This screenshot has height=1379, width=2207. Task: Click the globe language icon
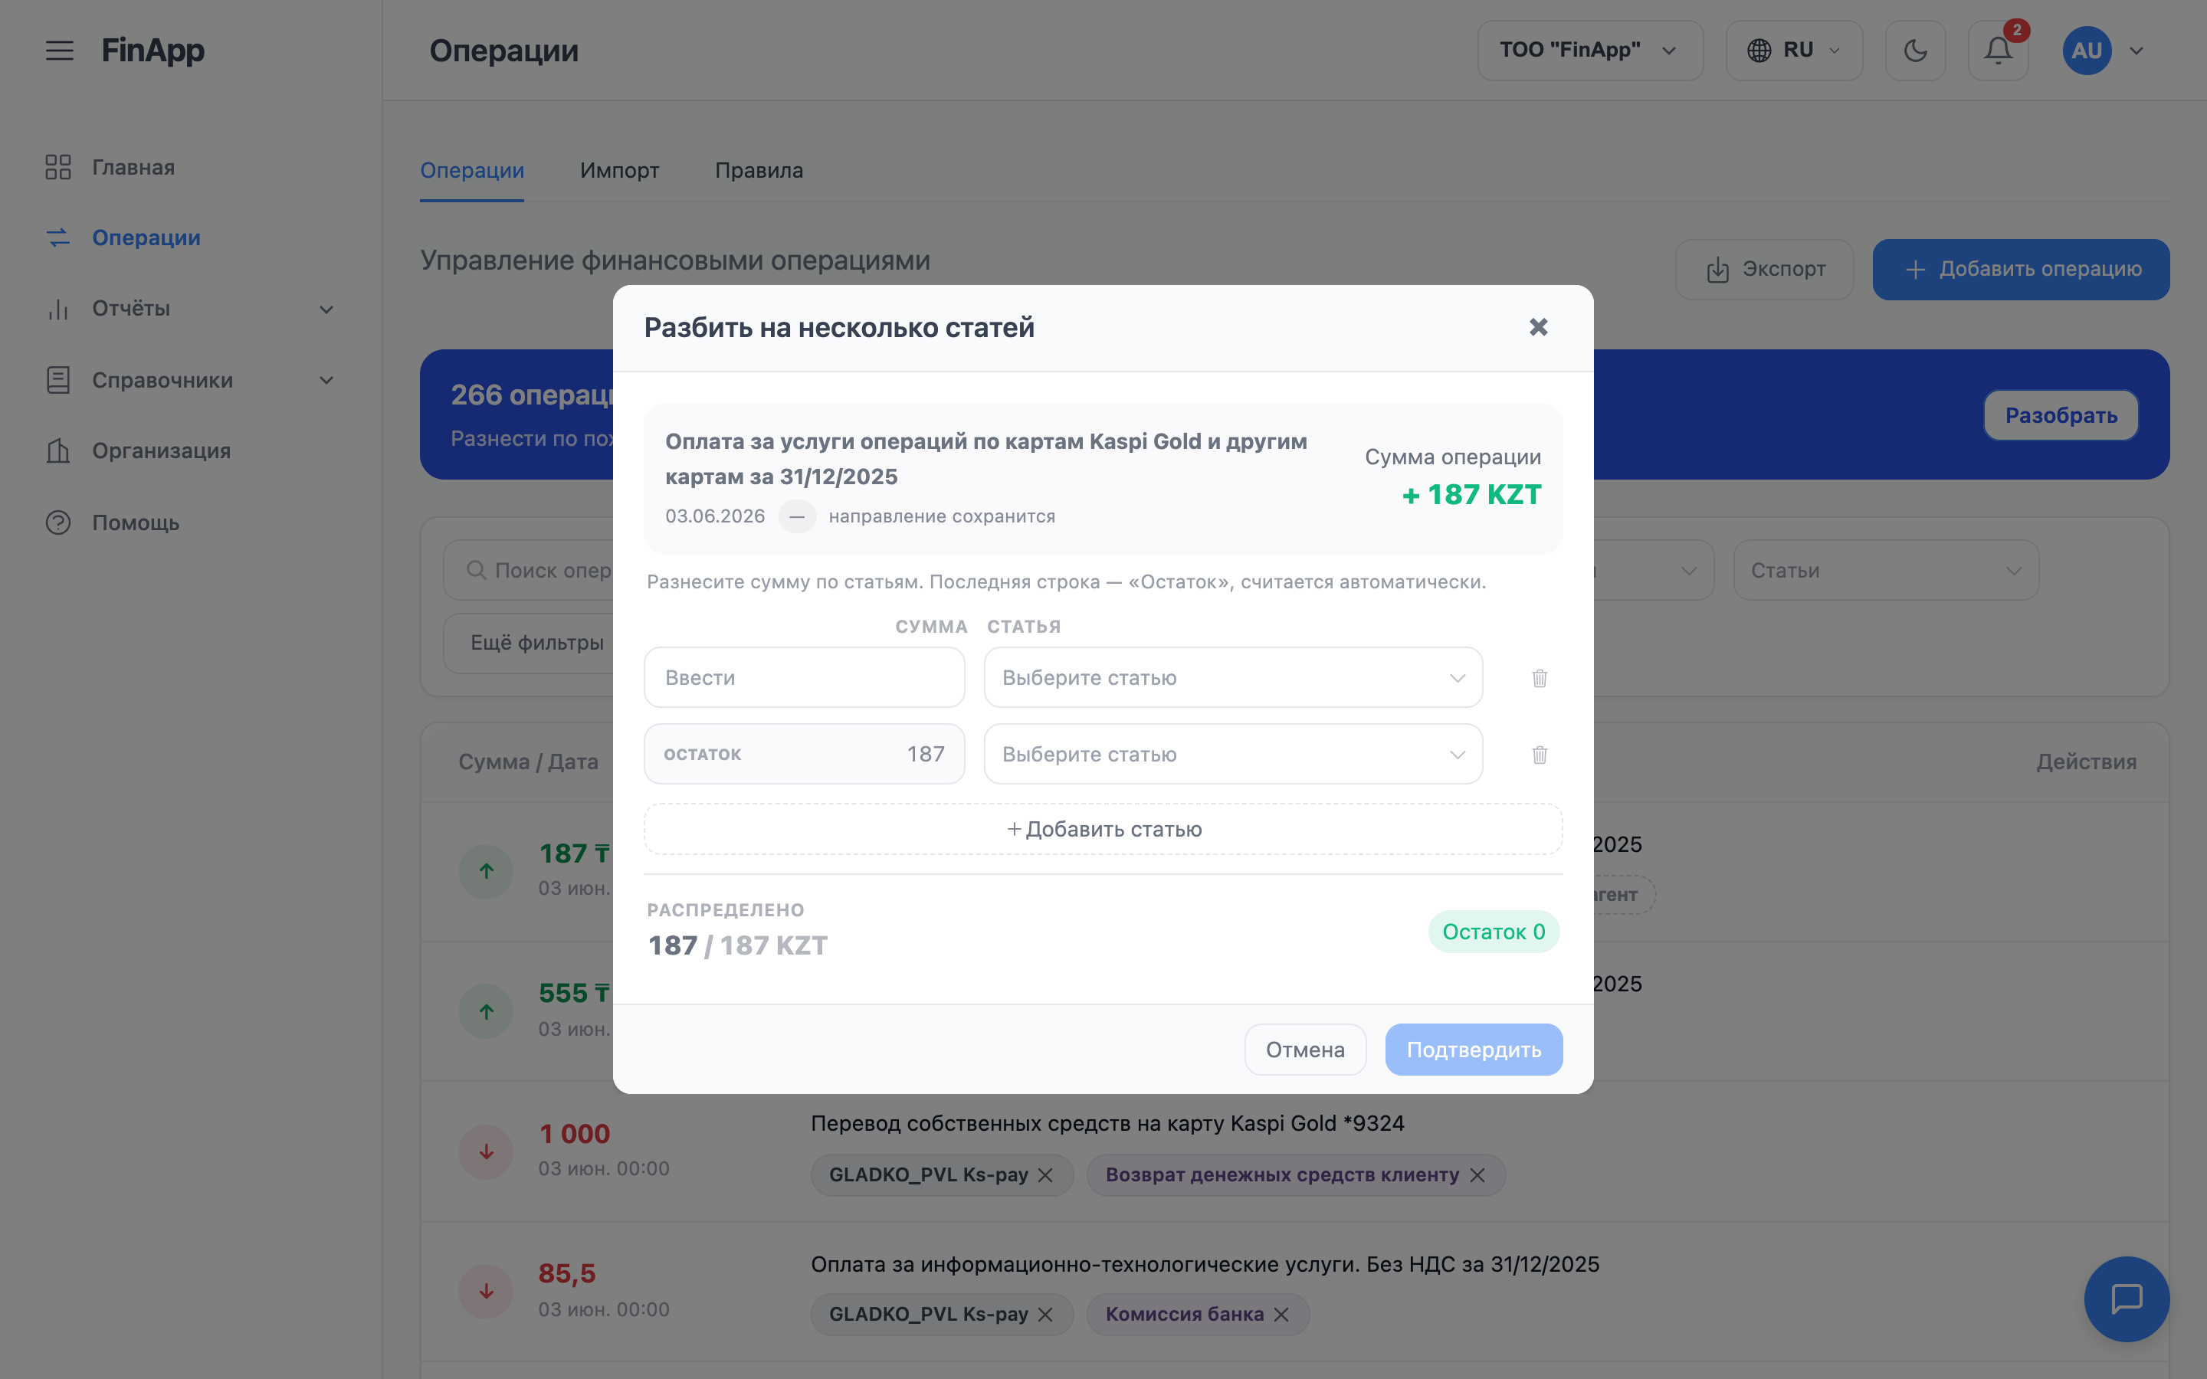(1759, 50)
